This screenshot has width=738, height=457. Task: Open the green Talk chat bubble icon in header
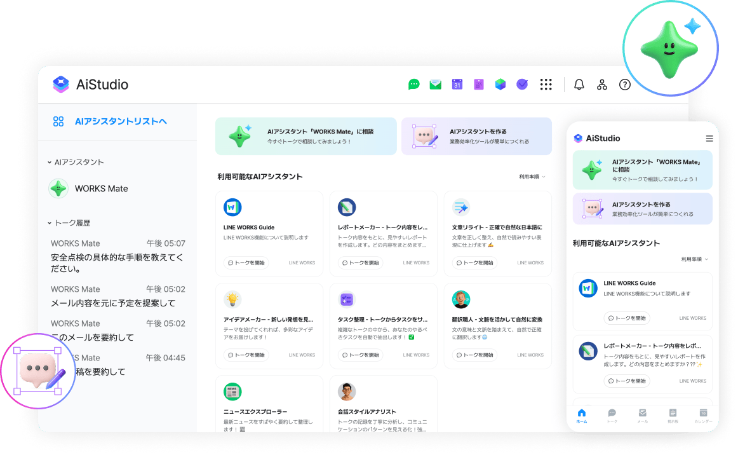(414, 85)
